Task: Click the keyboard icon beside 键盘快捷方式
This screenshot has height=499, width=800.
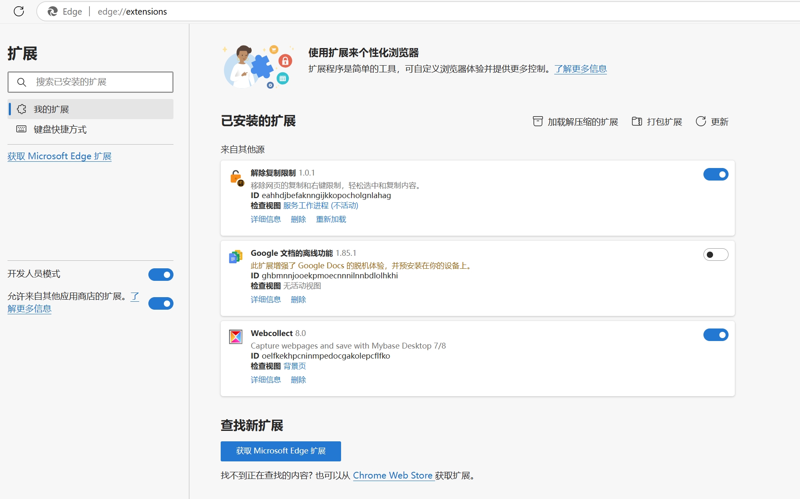Action: point(21,129)
